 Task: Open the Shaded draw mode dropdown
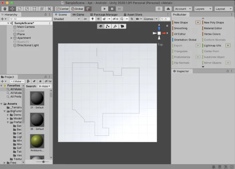click(67, 19)
